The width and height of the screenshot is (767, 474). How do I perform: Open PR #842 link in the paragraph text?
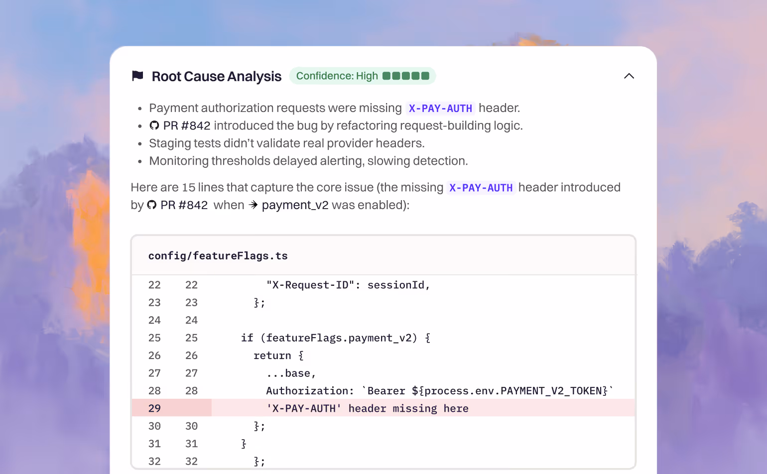tap(177, 205)
